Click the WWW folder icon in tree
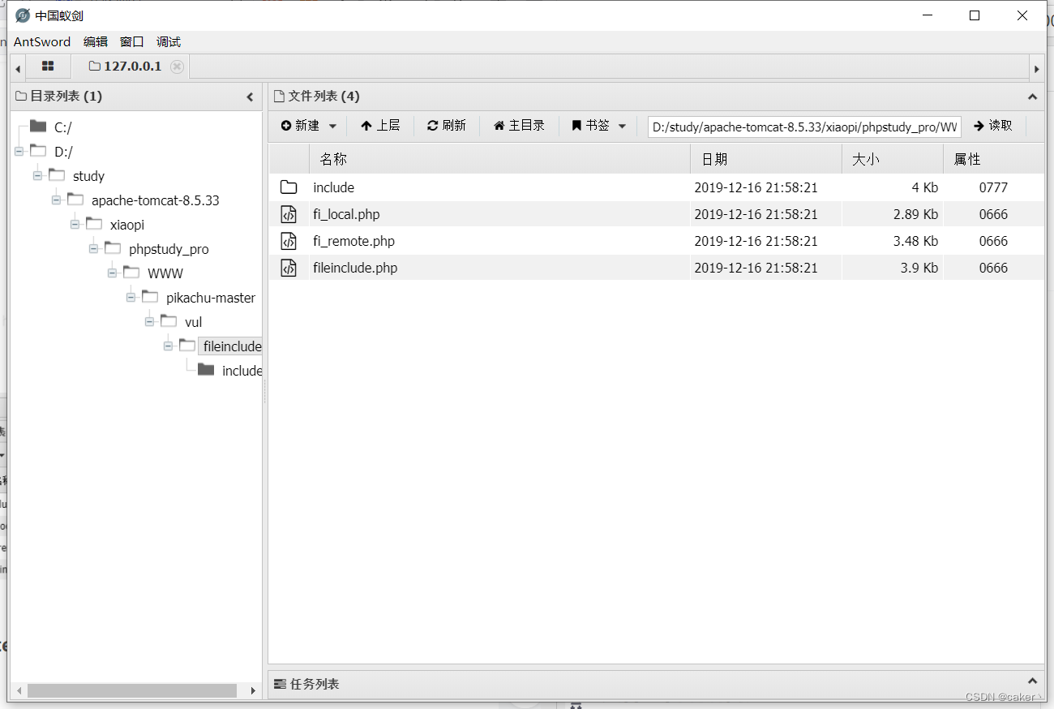 (131, 273)
